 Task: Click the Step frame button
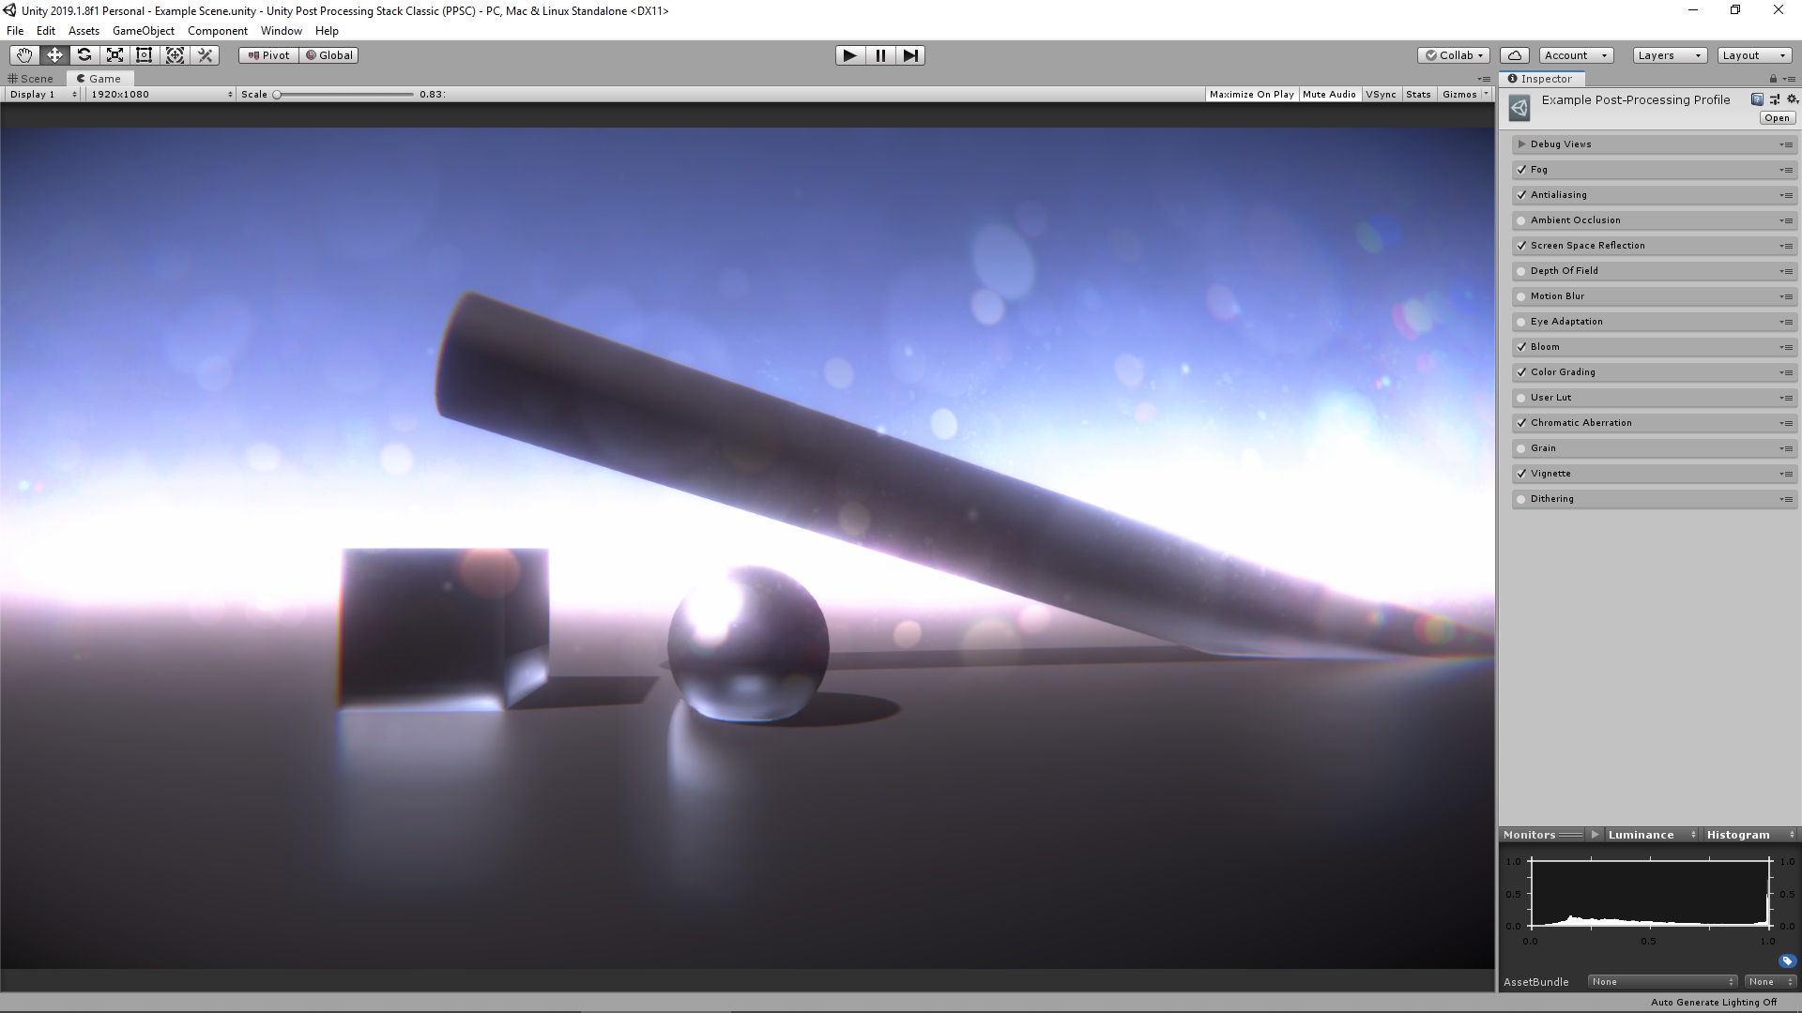click(910, 55)
